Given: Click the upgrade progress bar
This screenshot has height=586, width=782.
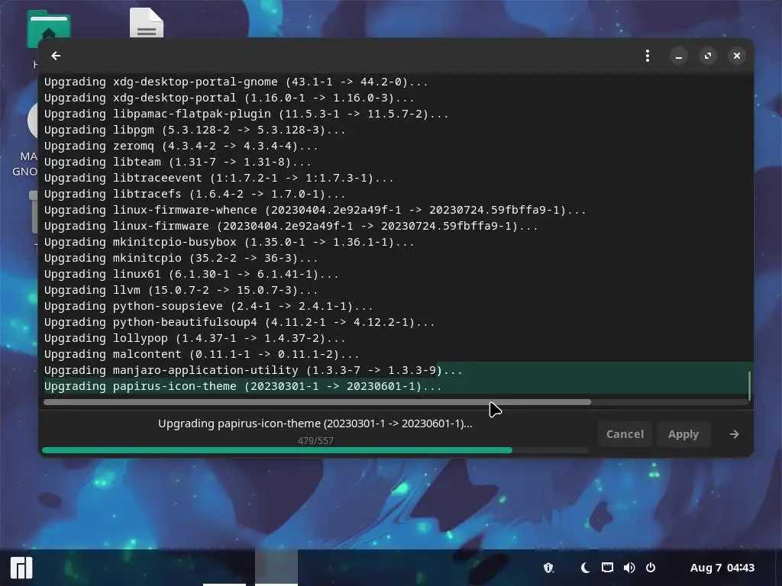Looking at the screenshot, I should tap(315, 450).
